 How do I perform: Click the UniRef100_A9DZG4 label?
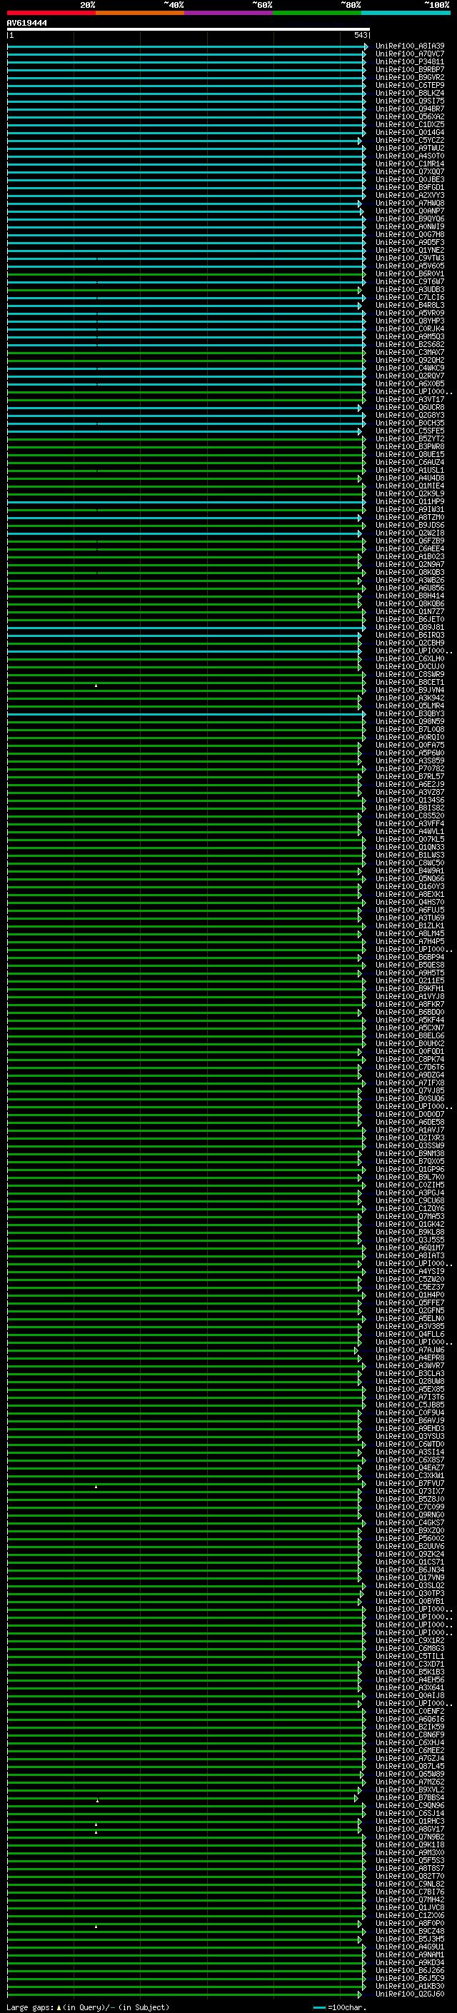point(410,1075)
